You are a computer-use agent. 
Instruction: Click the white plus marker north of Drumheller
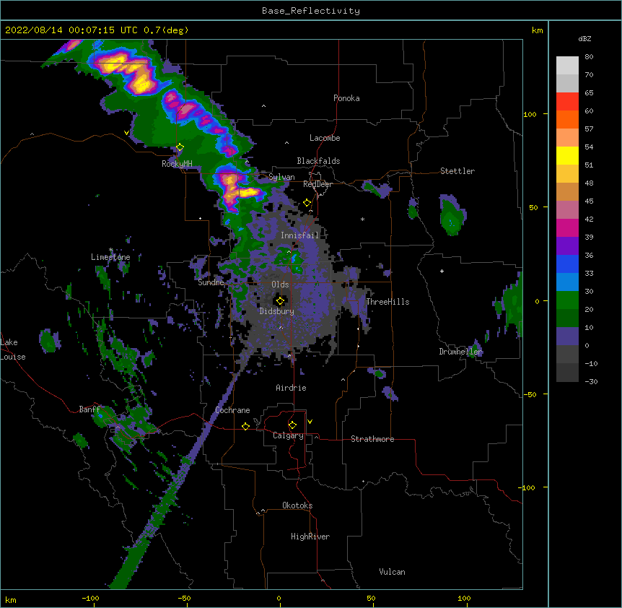(x=442, y=271)
